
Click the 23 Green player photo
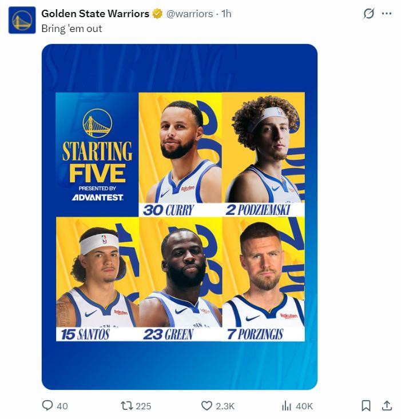coord(180,277)
